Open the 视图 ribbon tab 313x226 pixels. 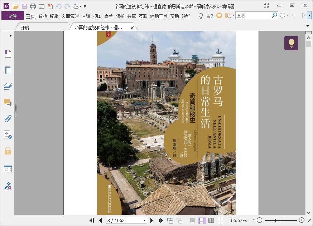(x=97, y=16)
